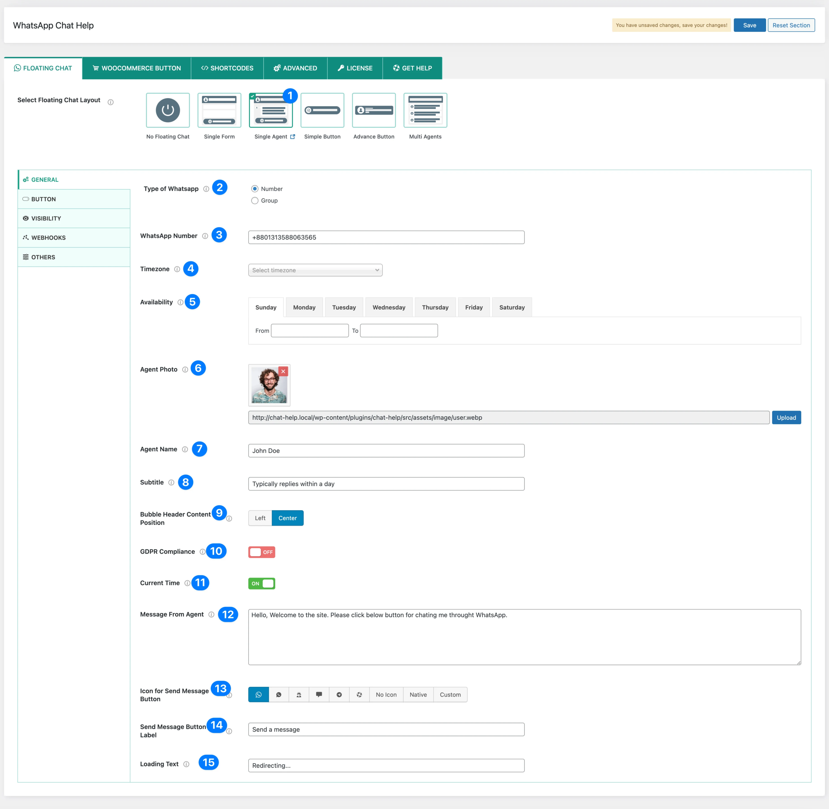829x809 pixels.
Task: Select the Group radio button
Action: 255,201
